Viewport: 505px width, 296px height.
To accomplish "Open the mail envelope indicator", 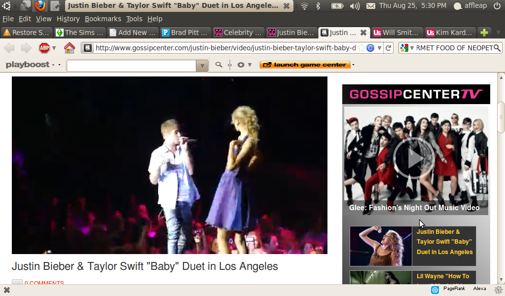I will pyautogui.click(x=371, y=6).
